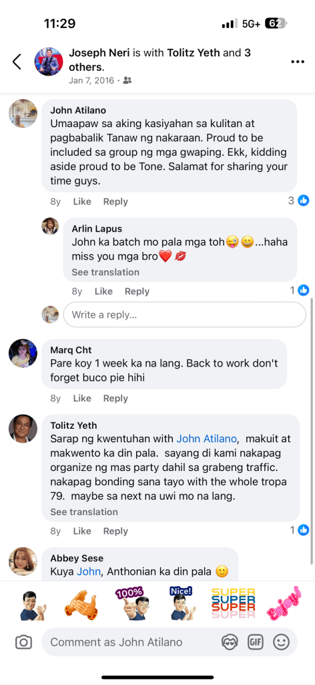Like Marq Cht's comment
Viewport: 315px width, 685px height.
(82, 398)
